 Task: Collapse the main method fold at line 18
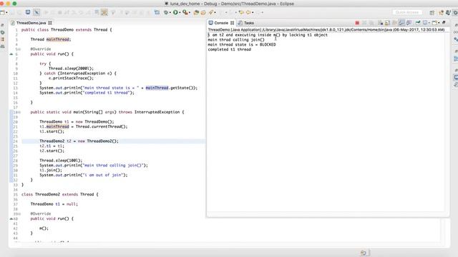(19, 112)
